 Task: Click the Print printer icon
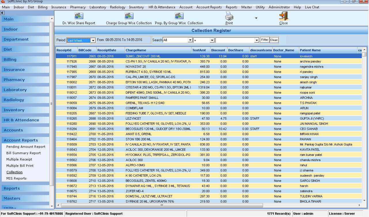coord(229,16)
